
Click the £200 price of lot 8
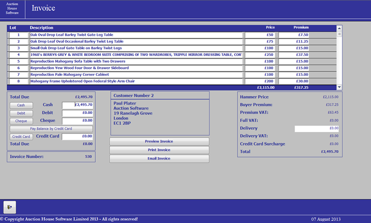261,82
